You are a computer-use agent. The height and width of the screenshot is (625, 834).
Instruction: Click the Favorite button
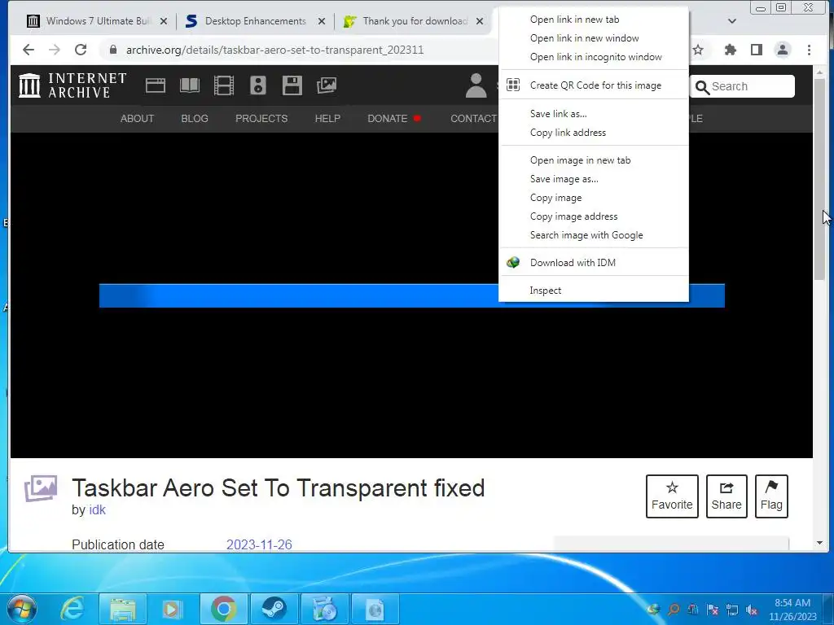[x=672, y=496]
